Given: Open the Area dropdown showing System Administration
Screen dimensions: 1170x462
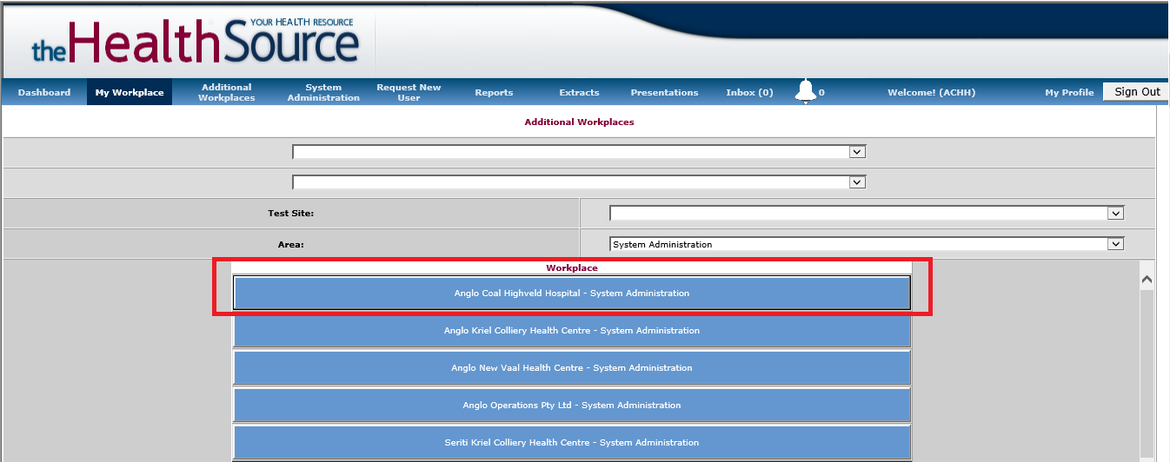Looking at the screenshot, I should pos(868,244).
